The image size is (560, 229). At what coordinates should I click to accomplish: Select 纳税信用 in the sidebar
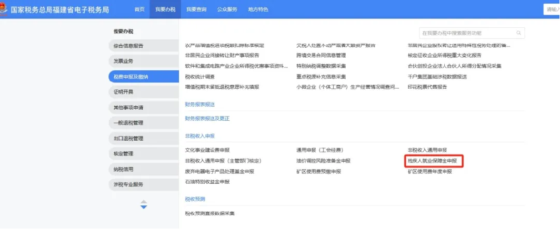click(x=124, y=169)
